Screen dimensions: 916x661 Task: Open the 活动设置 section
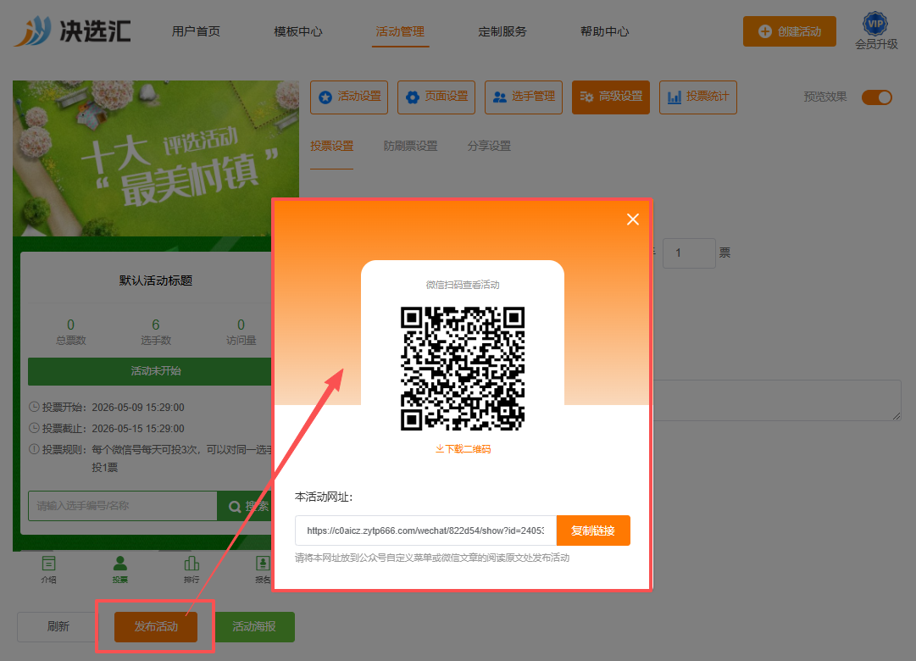(x=349, y=97)
